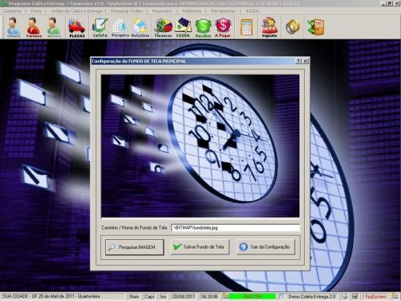Click the computer icon in the status bar
Viewport: 401px width, 301px height.
click(x=355, y=296)
